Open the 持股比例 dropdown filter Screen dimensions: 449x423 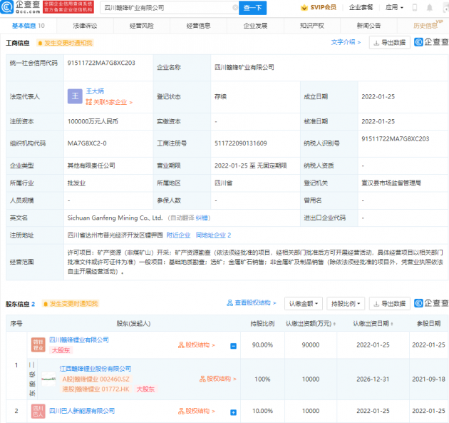tap(346, 303)
